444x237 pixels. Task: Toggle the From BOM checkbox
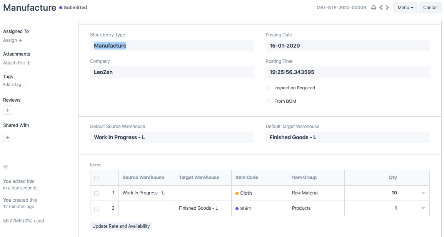[x=269, y=101]
